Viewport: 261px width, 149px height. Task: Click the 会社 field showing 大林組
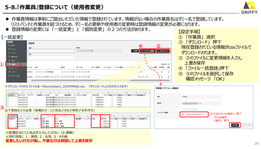[201, 97]
